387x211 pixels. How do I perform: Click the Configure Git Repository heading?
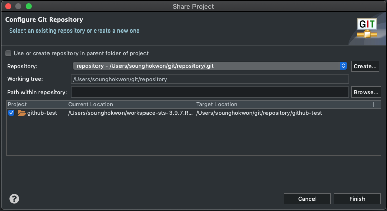point(44,20)
